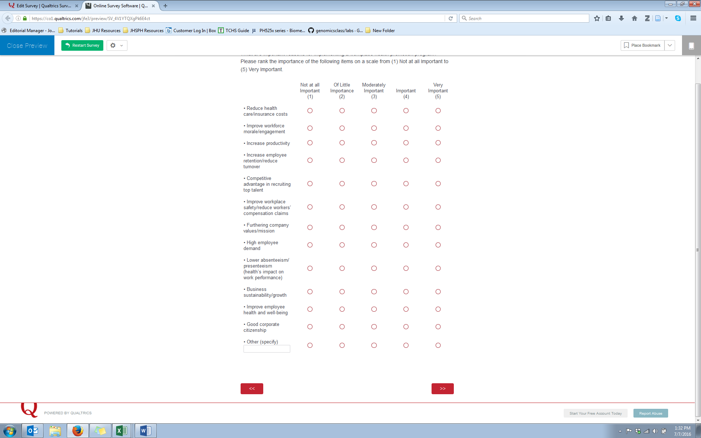Screen dimensions: 701x438
Task: Select Very Important for Increase productivity
Action: click(438, 143)
